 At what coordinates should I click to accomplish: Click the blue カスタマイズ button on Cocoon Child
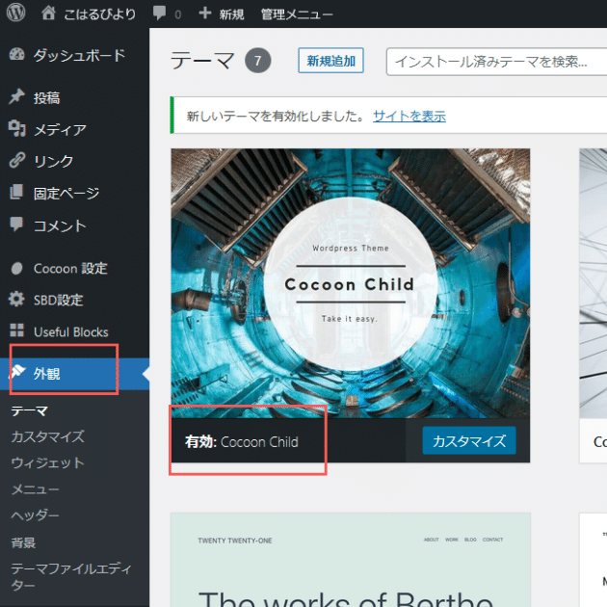tap(469, 440)
